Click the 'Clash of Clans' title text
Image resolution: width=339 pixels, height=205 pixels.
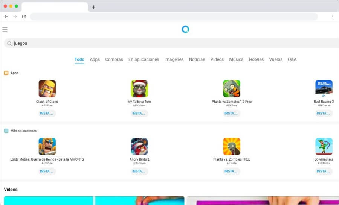pyautogui.click(x=47, y=102)
